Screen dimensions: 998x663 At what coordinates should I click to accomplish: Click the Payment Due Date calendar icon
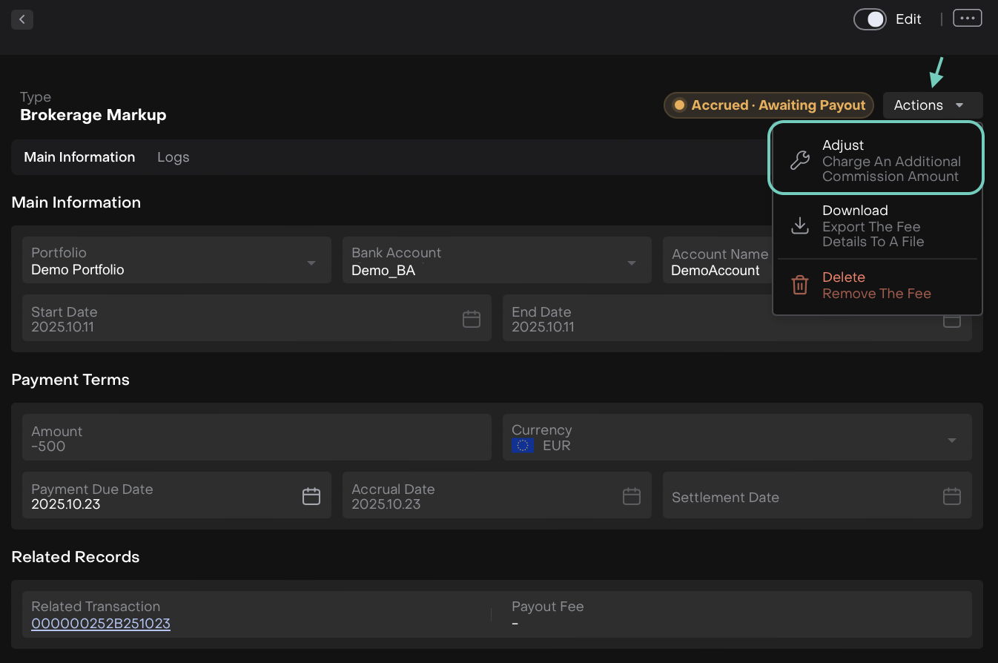point(311,496)
